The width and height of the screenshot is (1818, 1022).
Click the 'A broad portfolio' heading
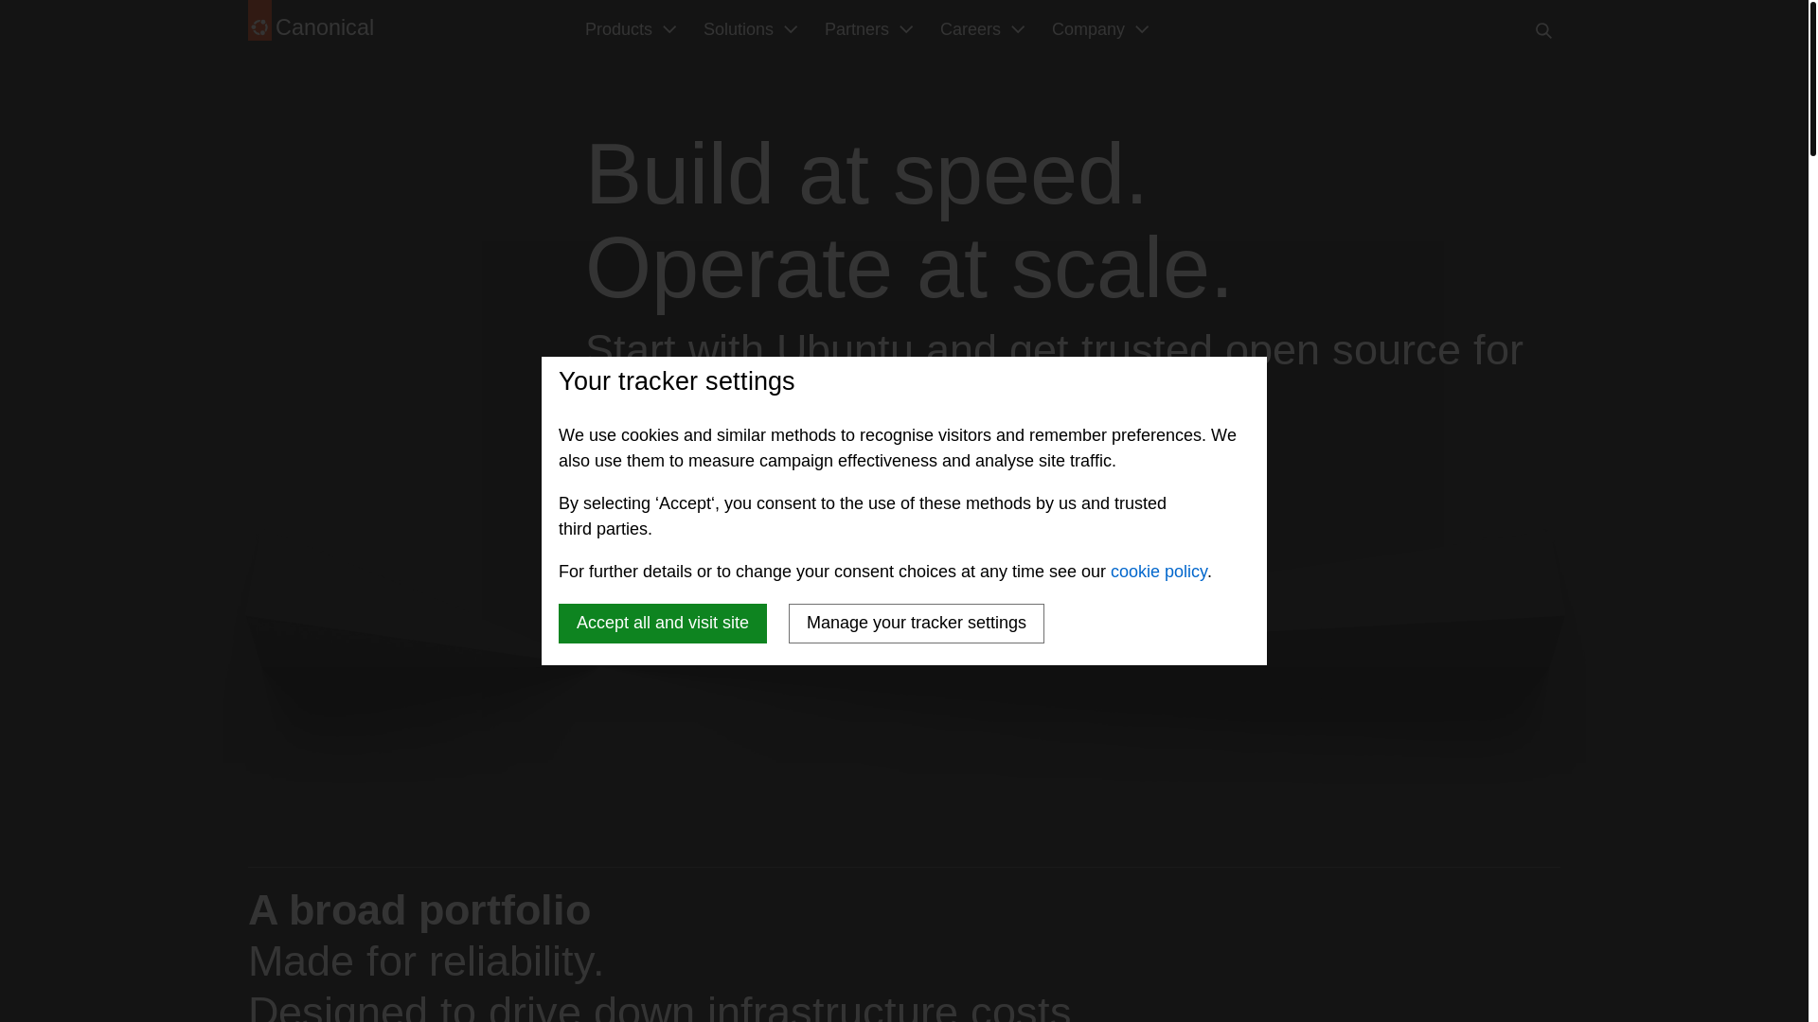419,910
